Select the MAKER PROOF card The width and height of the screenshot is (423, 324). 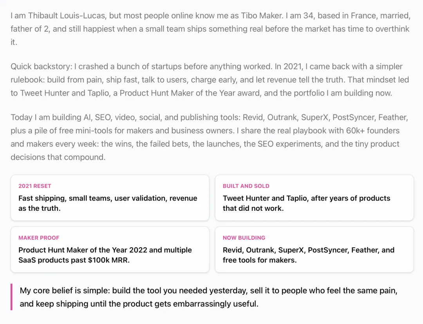(x=110, y=250)
